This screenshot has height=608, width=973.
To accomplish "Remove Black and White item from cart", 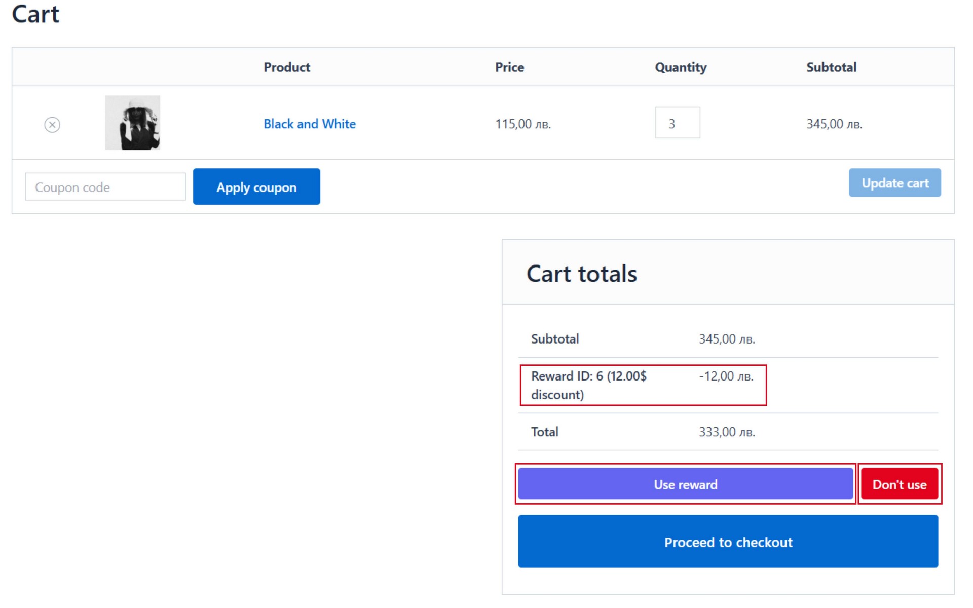I will (x=52, y=124).
